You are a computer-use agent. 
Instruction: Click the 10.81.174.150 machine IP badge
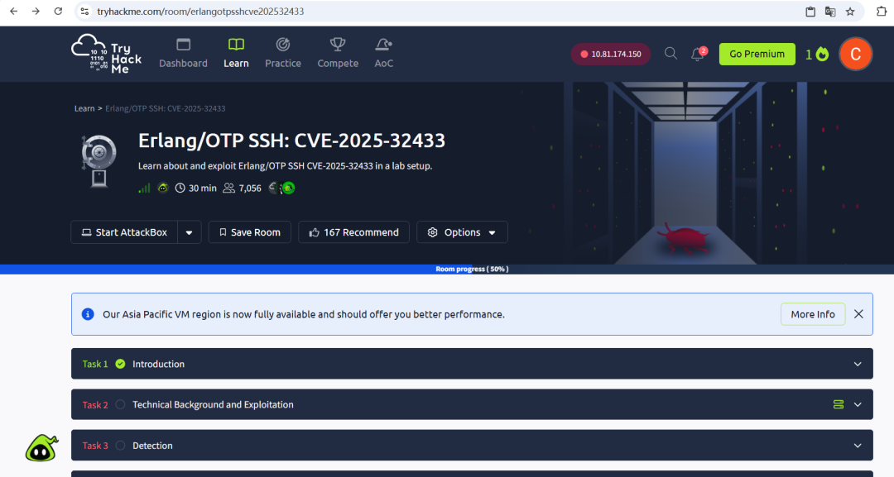point(611,54)
